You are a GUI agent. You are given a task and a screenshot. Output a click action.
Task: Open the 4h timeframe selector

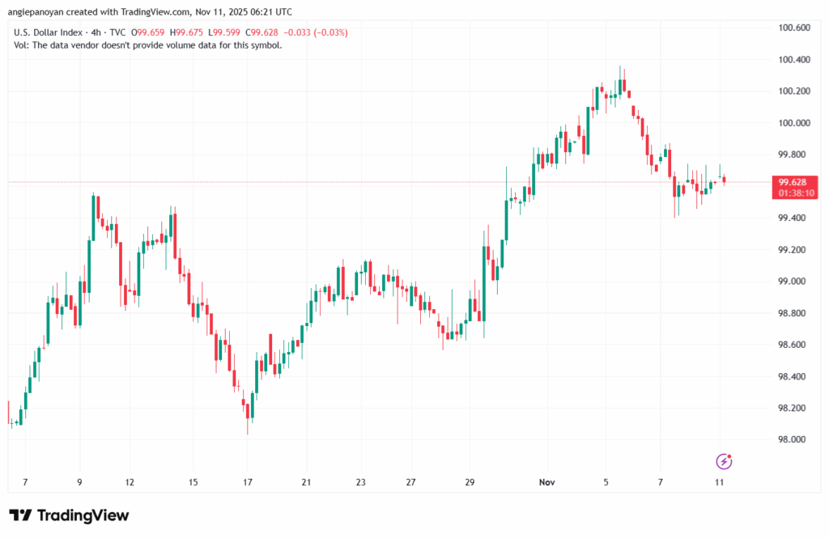pyautogui.click(x=95, y=32)
